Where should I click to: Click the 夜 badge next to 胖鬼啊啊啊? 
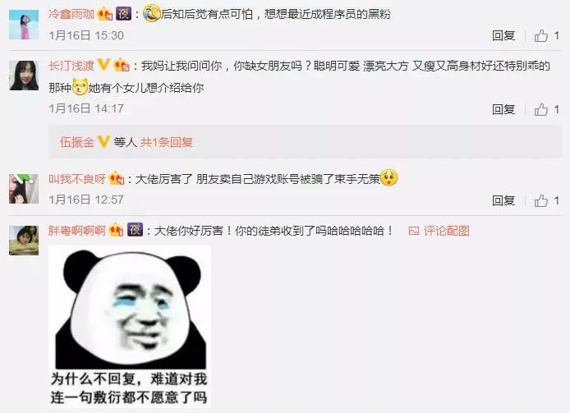point(135,230)
